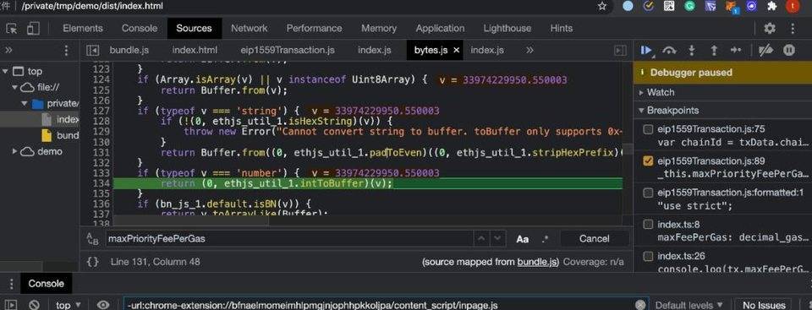Close the bytes.js file tab
812x310 pixels.
(x=456, y=50)
